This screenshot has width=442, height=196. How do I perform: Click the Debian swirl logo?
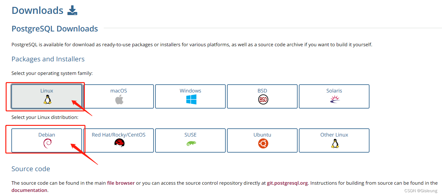(x=47, y=144)
